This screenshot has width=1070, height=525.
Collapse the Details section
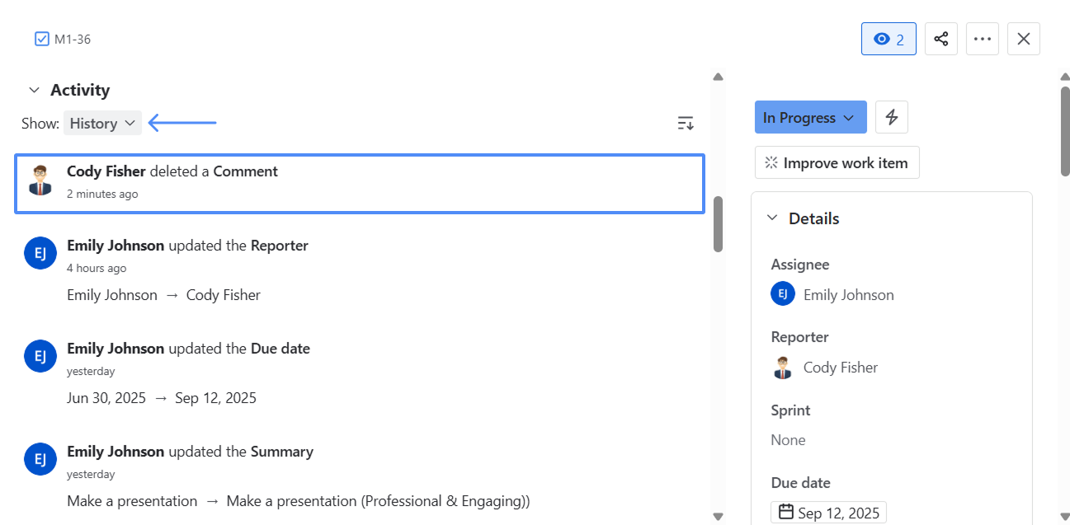point(771,218)
